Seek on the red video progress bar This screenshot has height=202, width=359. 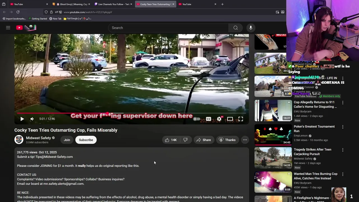click(131, 113)
